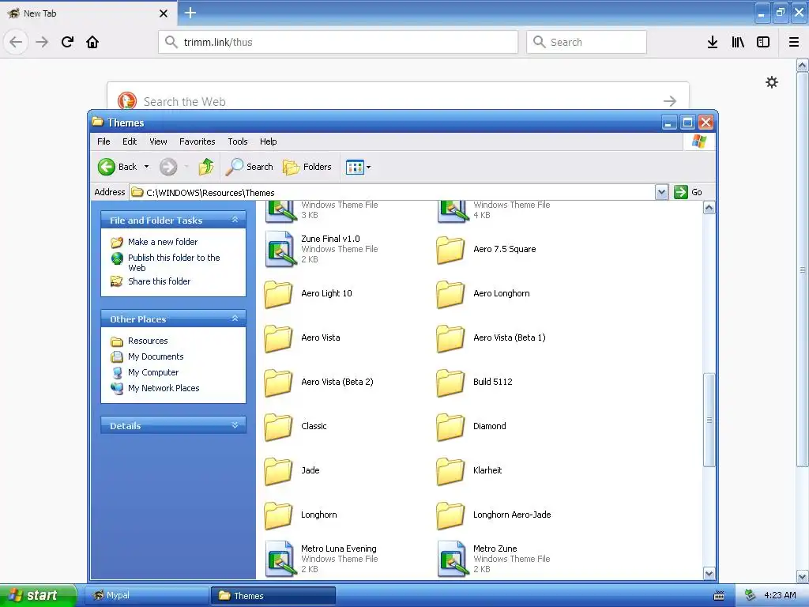Viewport: 809px width, 607px height.
Task: Select the Klarheit folder icon
Action: (450, 471)
